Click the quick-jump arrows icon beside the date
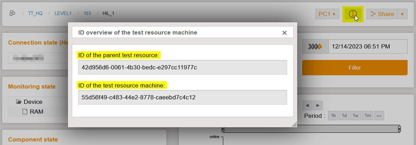This screenshot has width=416, height=145. [x=315, y=46]
